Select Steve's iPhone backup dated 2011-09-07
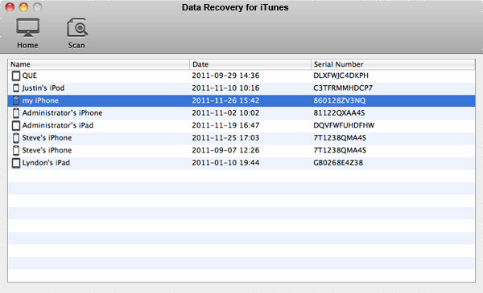The image size is (483, 293). tap(242, 150)
